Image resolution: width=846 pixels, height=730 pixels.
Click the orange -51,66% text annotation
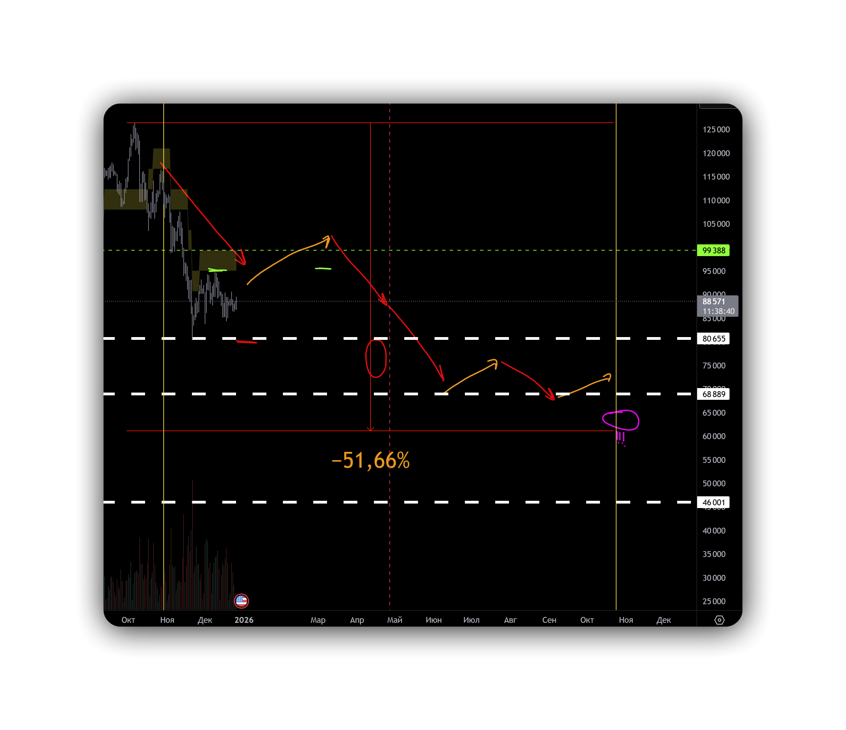tap(371, 460)
